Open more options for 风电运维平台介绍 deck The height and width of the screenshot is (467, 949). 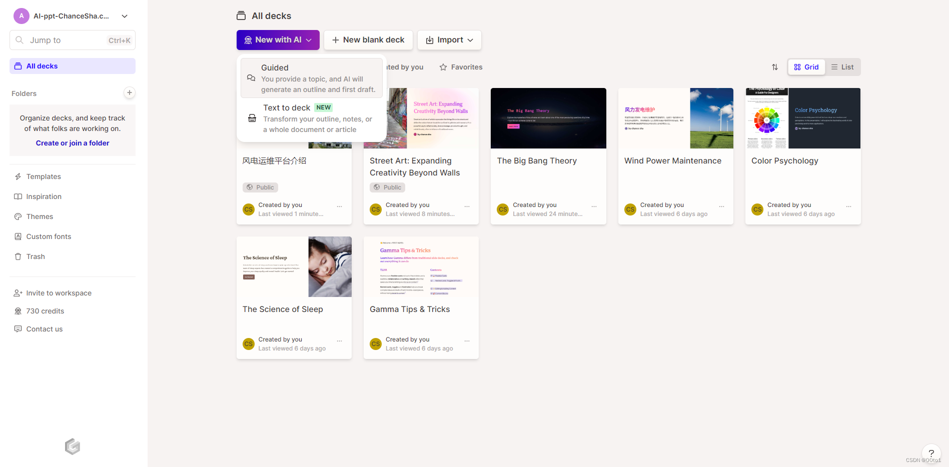[x=340, y=206]
